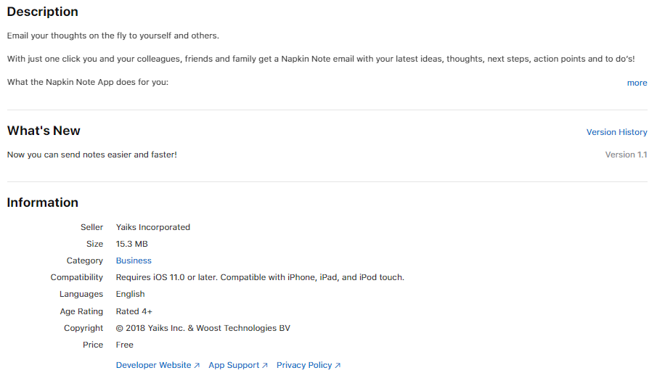Click the seller name Yaiks Incorporated
The image size is (665, 381).
click(x=153, y=227)
